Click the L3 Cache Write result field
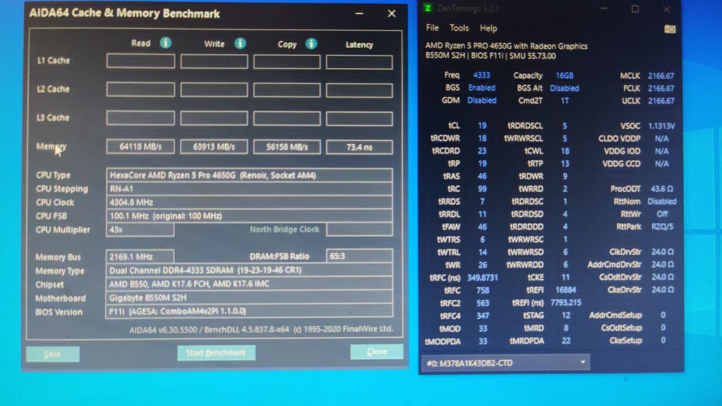The width and height of the screenshot is (722, 406). coord(214,118)
